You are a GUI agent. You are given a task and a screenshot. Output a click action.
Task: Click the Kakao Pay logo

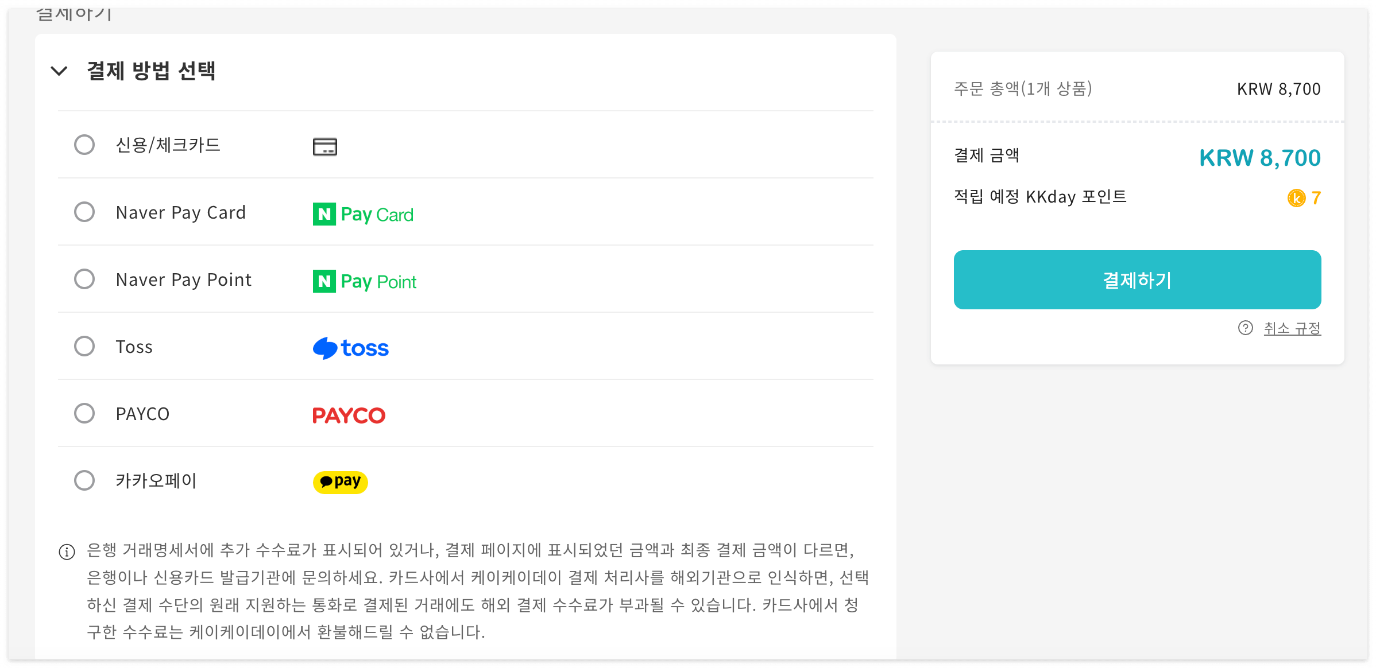pyautogui.click(x=340, y=481)
